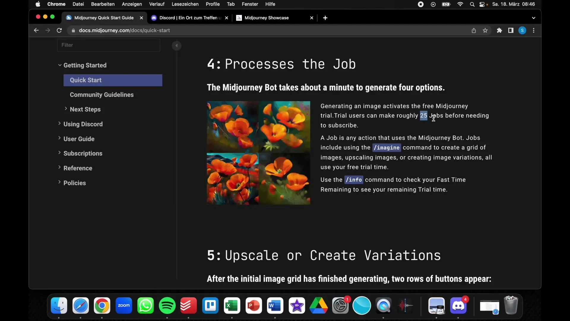Select the address bar URL
This screenshot has width=570, height=321.
point(124,30)
